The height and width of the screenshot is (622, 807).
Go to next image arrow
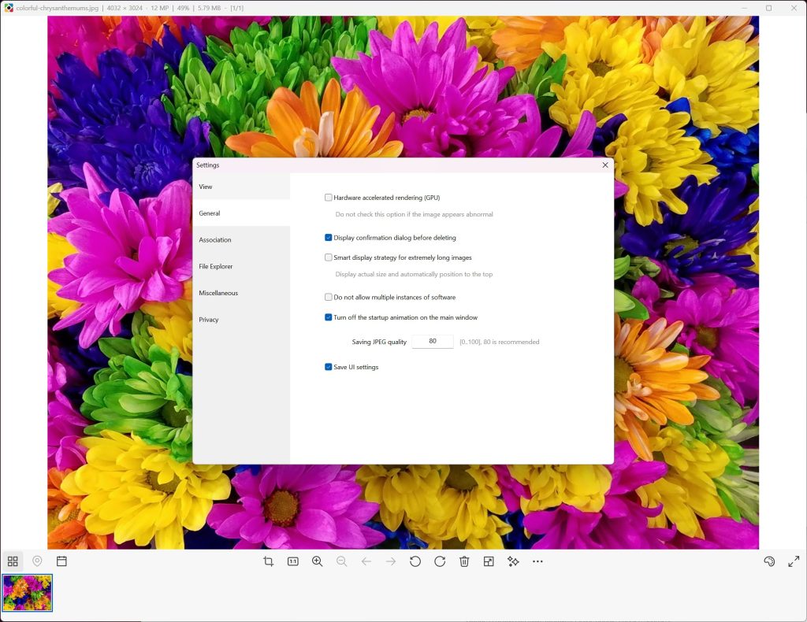[x=391, y=561]
